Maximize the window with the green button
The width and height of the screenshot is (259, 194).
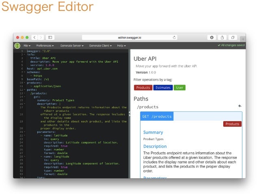point(27,37)
